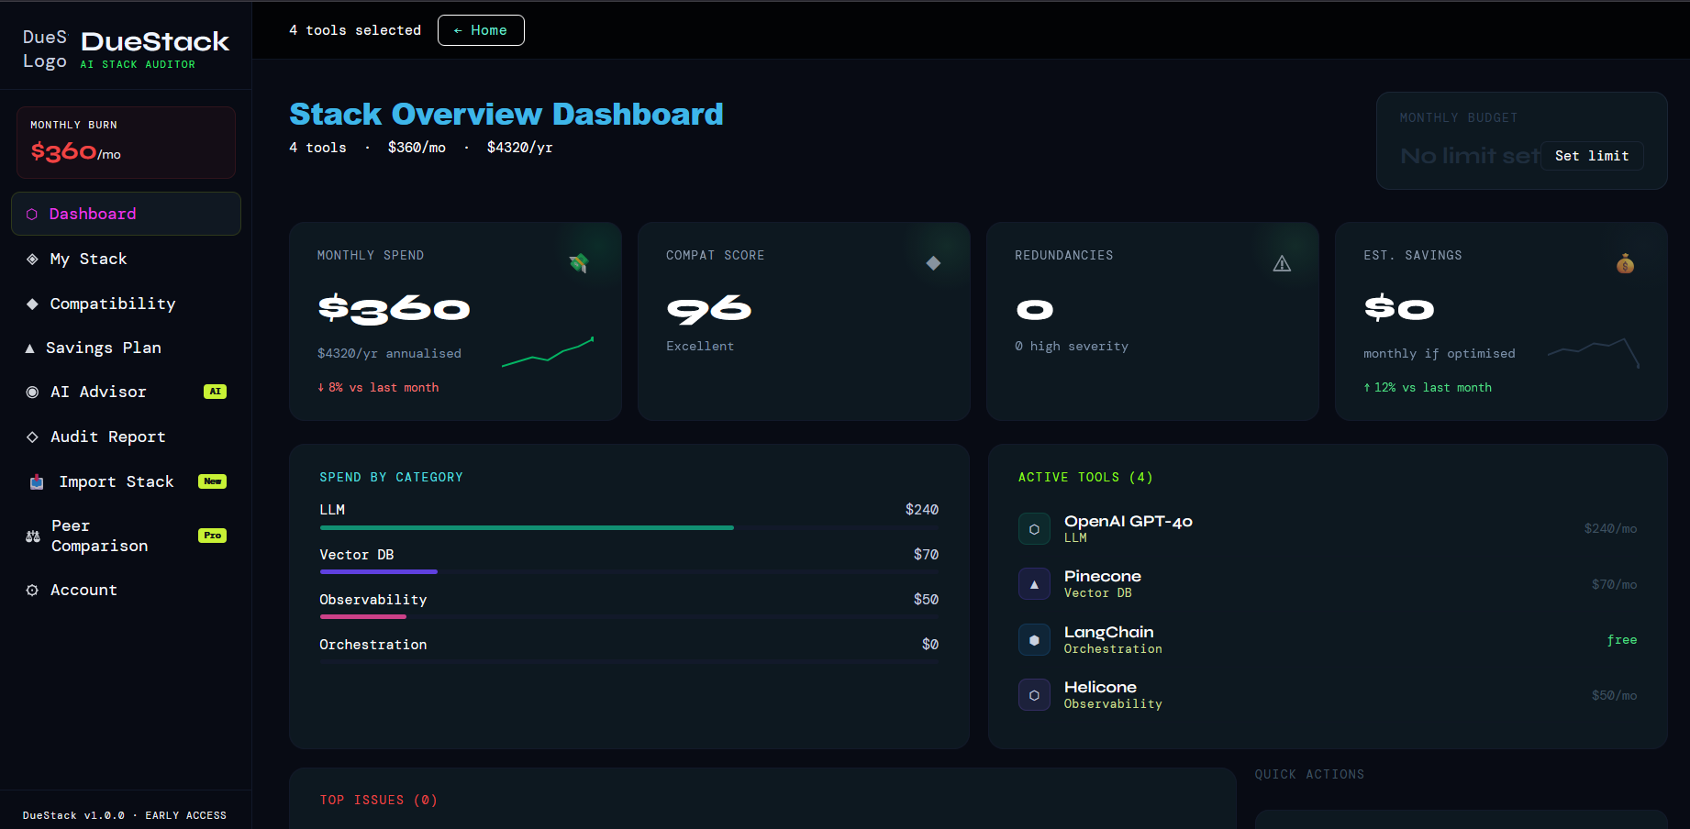Click the Account gear icon
1690x829 pixels.
pos(32,591)
